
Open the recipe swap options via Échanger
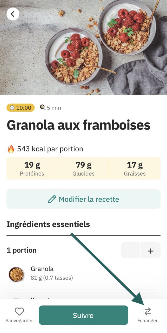(148, 315)
